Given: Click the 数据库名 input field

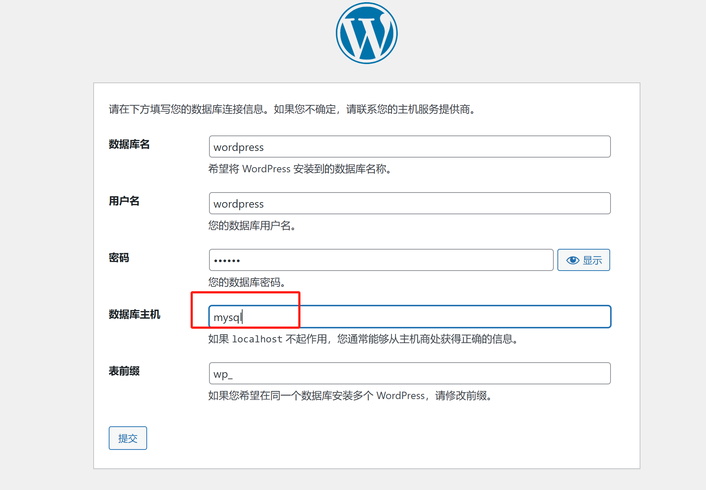Looking at the screenshot, I should coord(410,147).
